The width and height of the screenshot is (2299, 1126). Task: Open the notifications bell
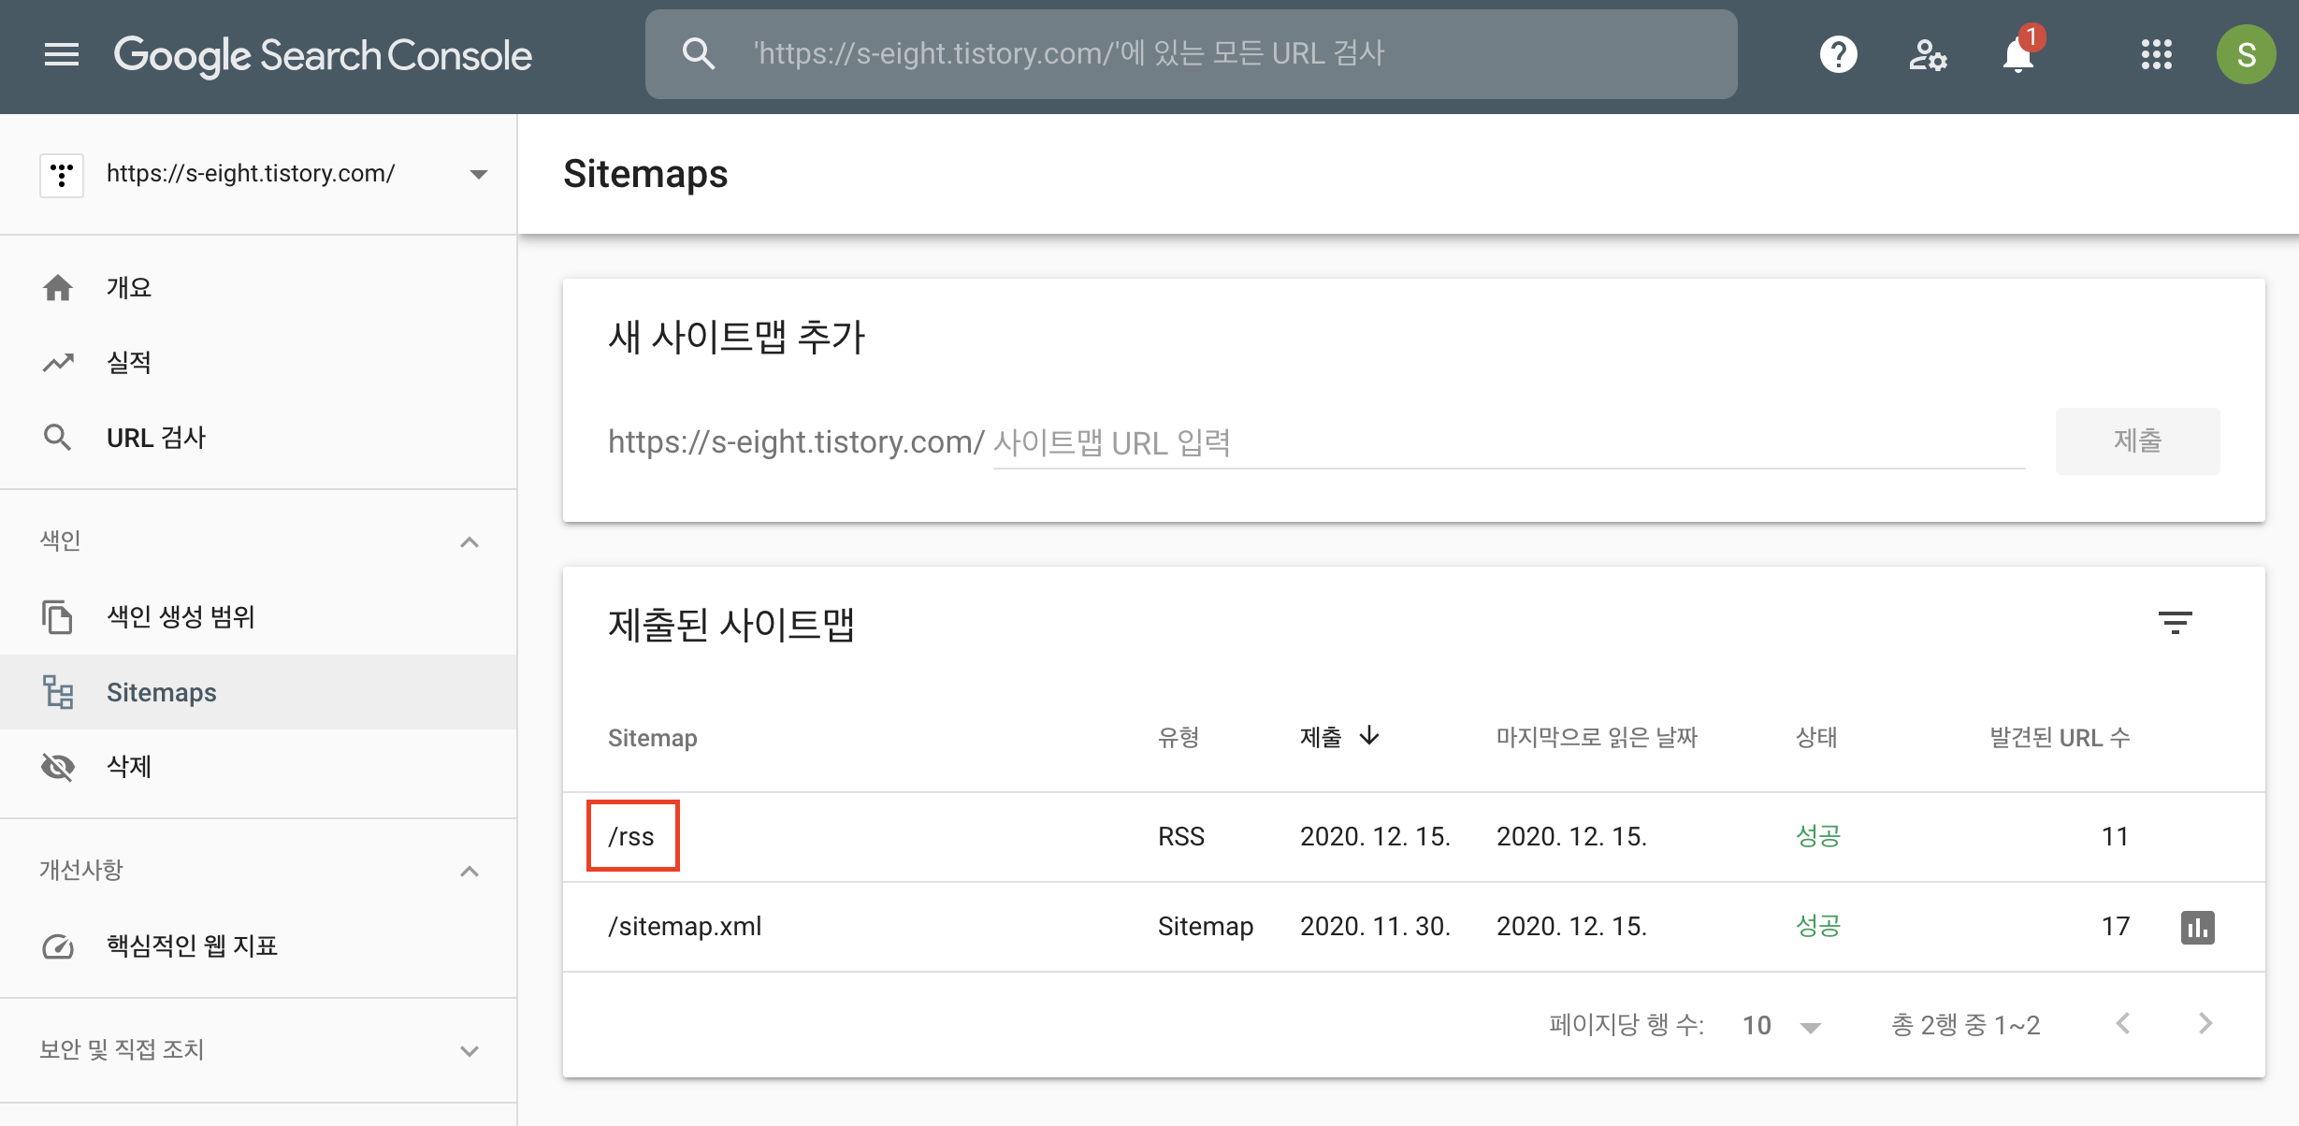click(x=2017, y=54)
